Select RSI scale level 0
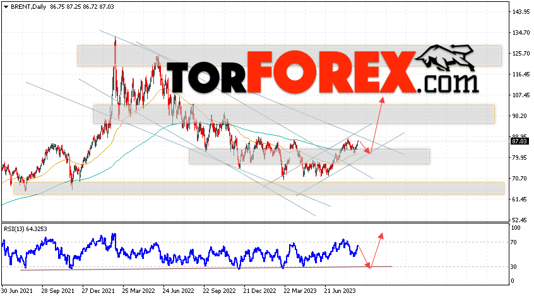 point(513,281)
